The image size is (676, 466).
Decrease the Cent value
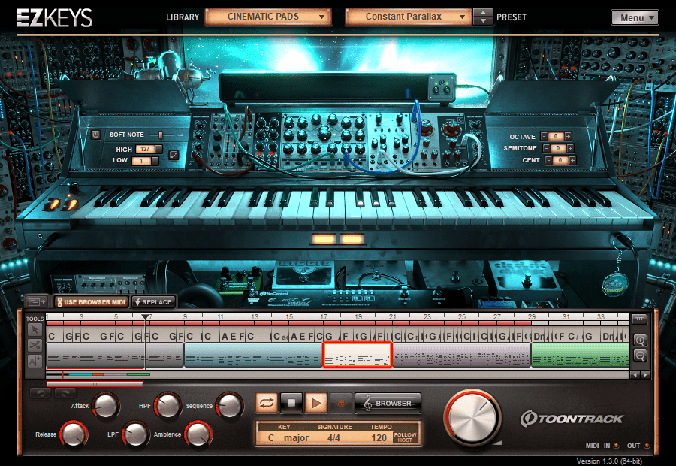click(549, 160)
